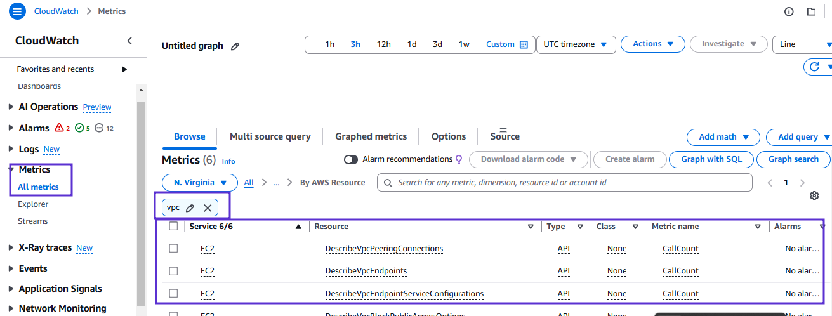Expand the AI Operations section
This screenshot has height=316, width=832.
(x=11, y=107)
